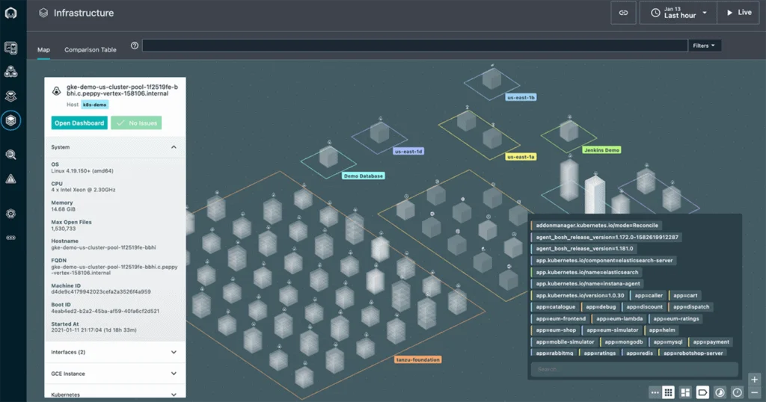Click the help question mark icon
Viewport: 766px width, 402px height.
coord(135,46)
